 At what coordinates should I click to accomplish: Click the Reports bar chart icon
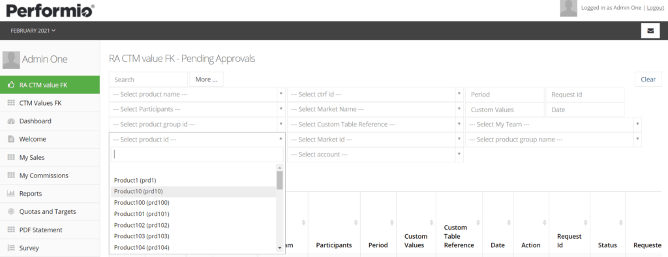click(x=12, y=194)
